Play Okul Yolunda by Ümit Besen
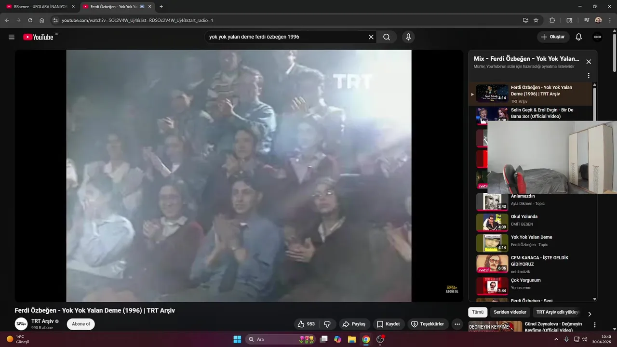This screenshot has width=617, height=347. point(530,222)
